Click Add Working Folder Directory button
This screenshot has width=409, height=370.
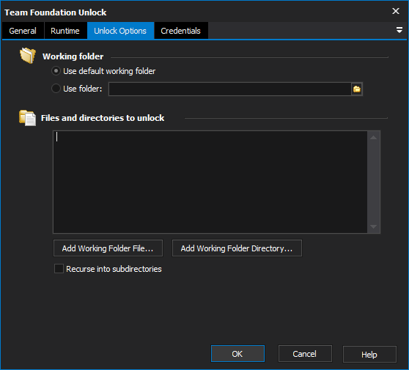[237, 248]
